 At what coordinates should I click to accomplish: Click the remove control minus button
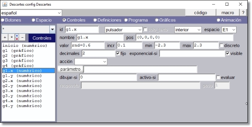[22, 38]
